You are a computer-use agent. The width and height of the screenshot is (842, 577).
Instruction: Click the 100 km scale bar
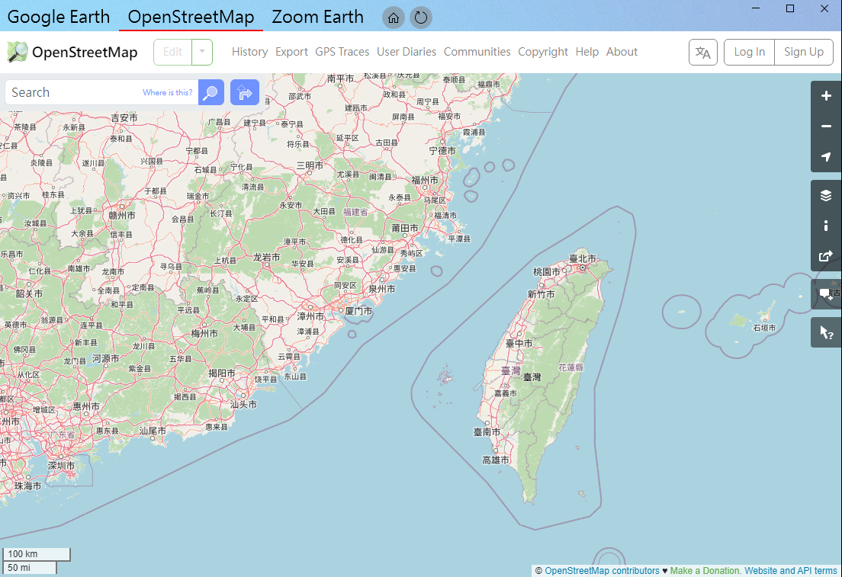tap(37, 554)
